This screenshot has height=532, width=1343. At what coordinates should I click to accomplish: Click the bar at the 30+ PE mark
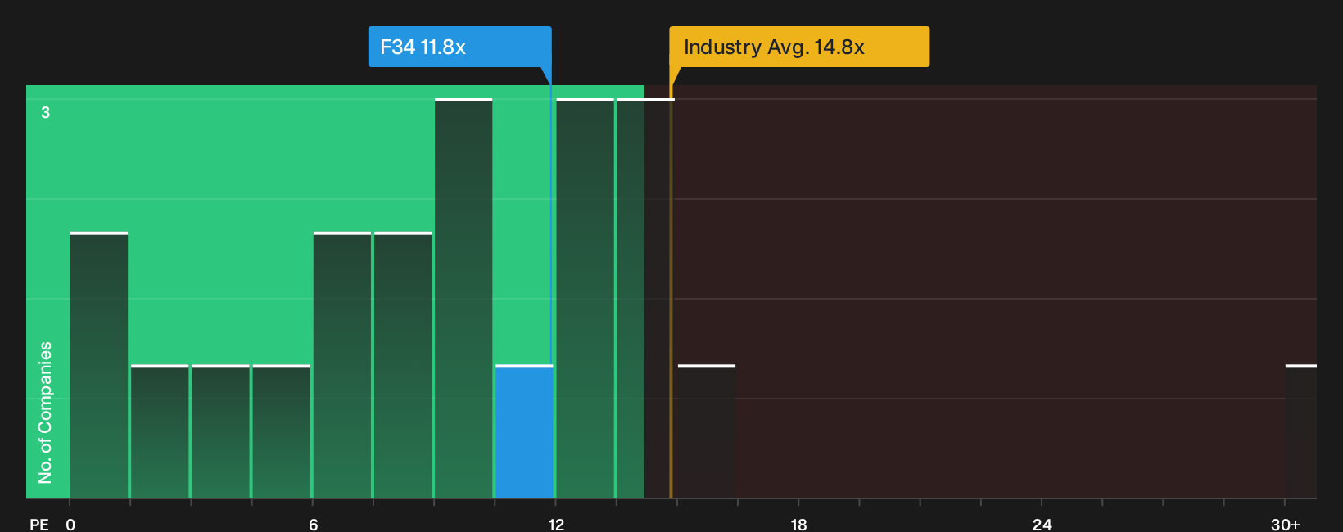[1301, 431]
